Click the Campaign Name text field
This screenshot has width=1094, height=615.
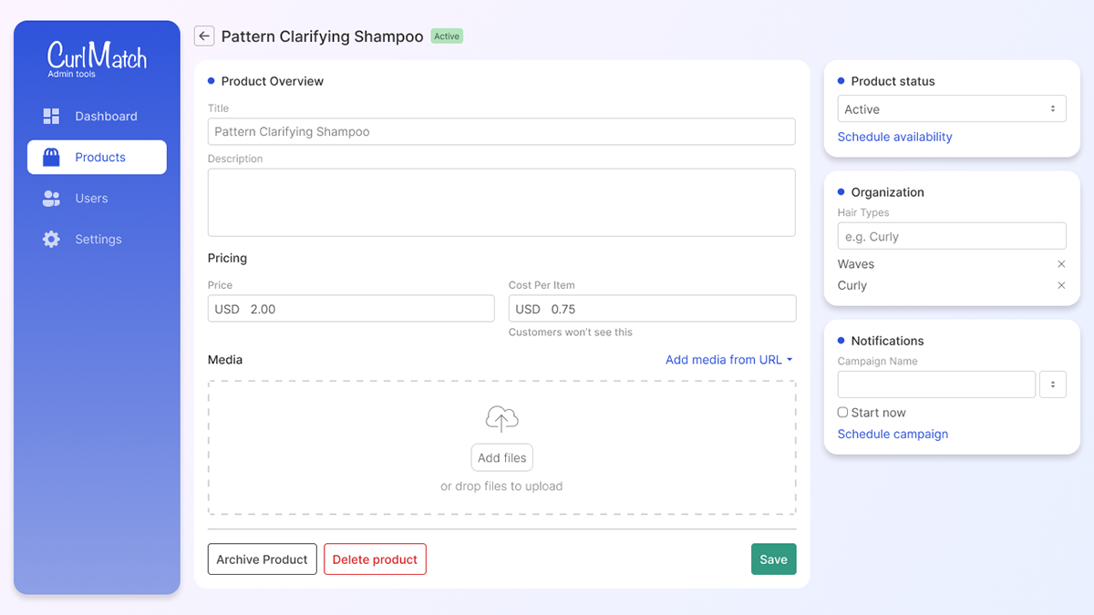(936, 384)
